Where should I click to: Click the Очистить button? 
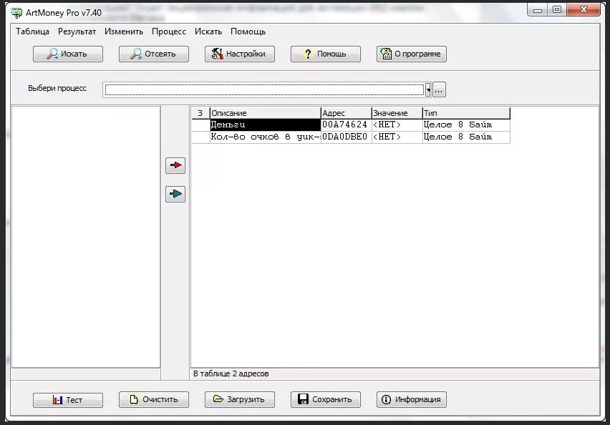pos(154,399)
